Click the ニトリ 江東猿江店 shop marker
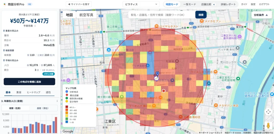 [109, 50]
